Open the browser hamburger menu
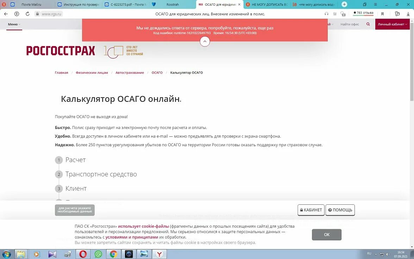 click(375, 5)
